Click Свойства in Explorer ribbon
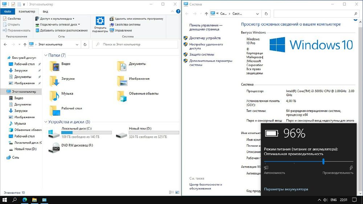The width and height of the screenshot is (363, 204). (x=12, y=18)
